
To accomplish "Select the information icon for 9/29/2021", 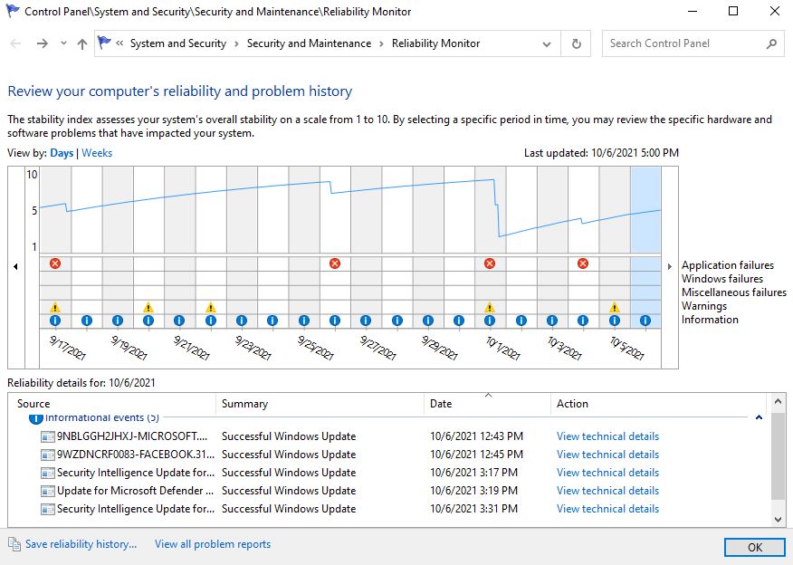I will 428,321.
